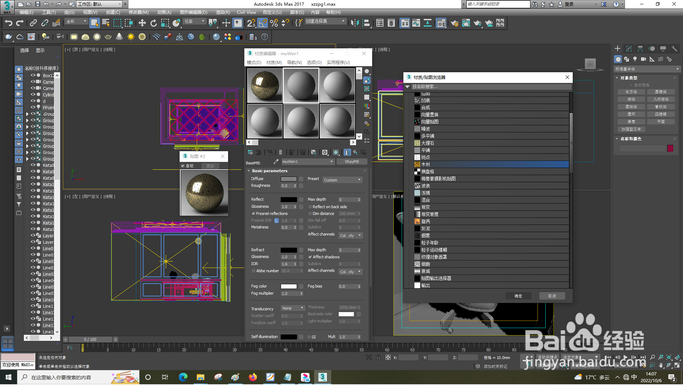Image resolution: width=683 pixels, height=385 pixels.
Task: Click the eyedropper pick material icon
Action: pyautogui.click(x=276, y=162)
